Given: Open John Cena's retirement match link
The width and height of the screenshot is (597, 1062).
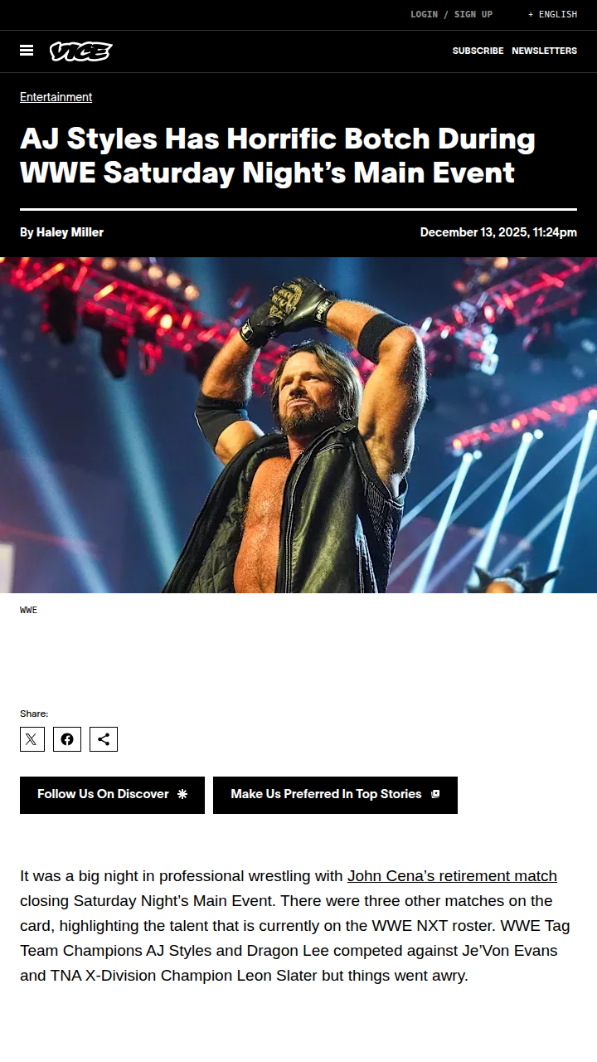Looking at the screenshot, I should click(452, 876).
